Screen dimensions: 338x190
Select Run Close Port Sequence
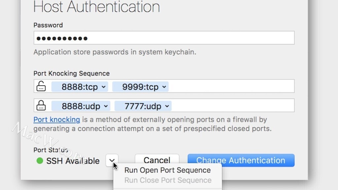[168, 180]
